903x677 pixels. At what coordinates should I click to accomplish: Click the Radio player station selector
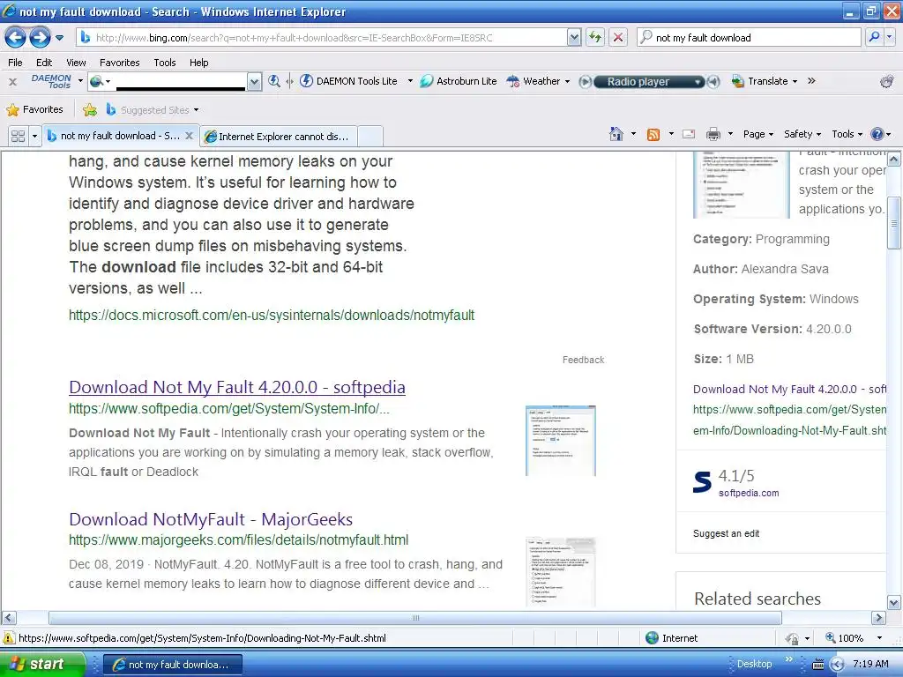(x=649, y=82)
